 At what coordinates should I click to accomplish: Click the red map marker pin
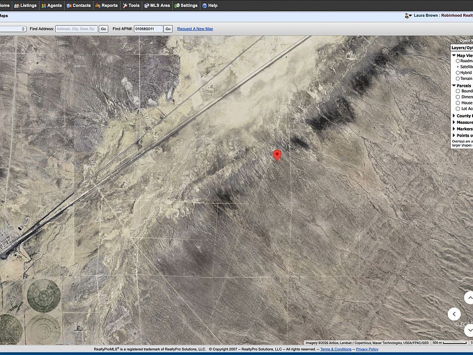point(277,155)
